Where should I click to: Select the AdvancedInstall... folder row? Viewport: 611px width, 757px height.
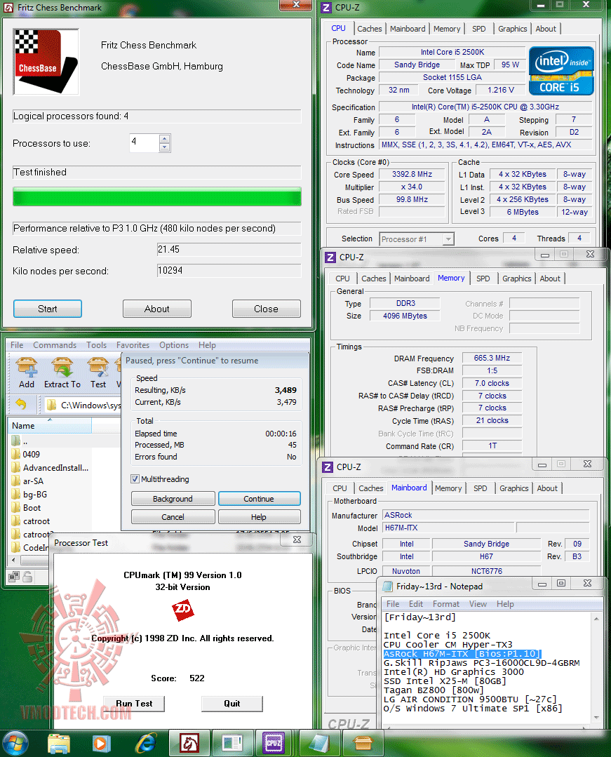coord(51,468)
